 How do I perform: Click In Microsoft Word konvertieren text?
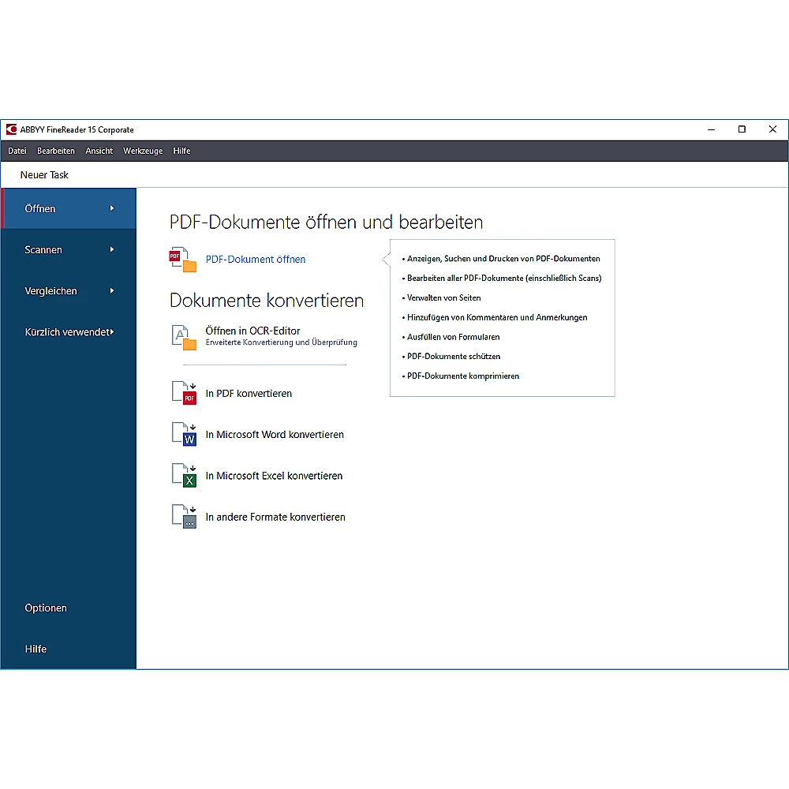tap(275, 435)
